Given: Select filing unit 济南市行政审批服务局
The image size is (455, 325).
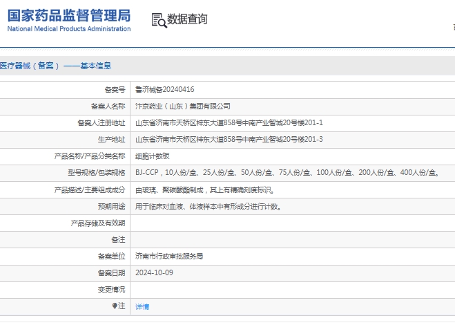Looking at the screenshot, I should [x=169, y=256].
